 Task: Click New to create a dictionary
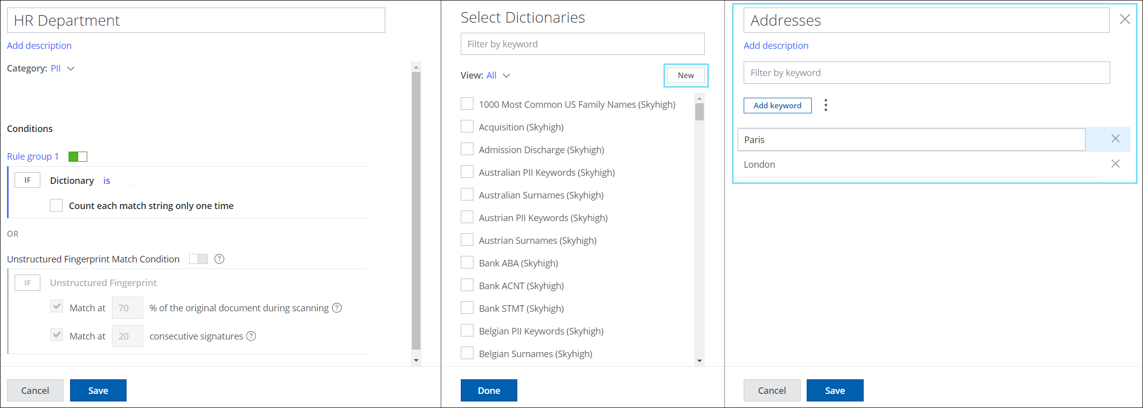tap(685, 76)
